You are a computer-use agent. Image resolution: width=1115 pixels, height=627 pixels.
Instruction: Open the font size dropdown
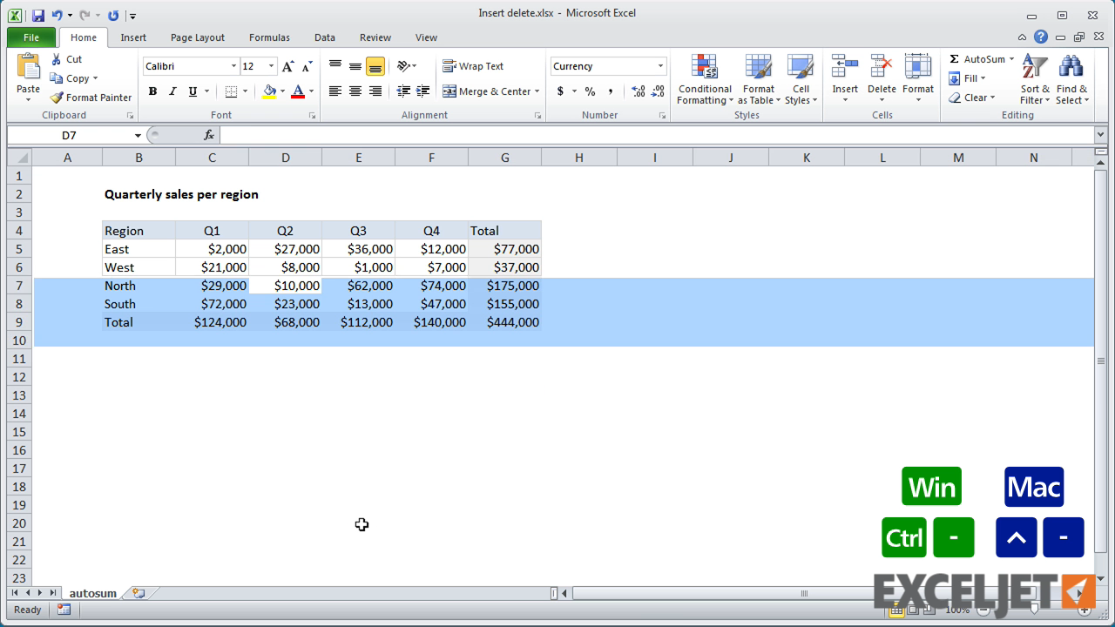[x=272, y=66]
